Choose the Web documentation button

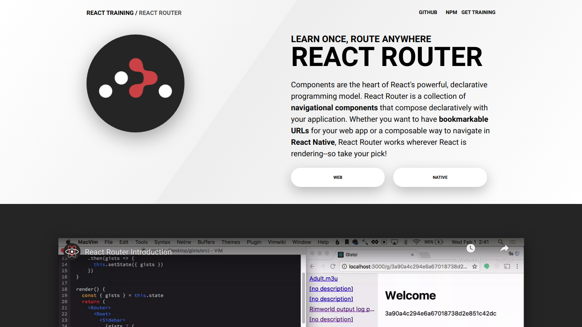338,177
